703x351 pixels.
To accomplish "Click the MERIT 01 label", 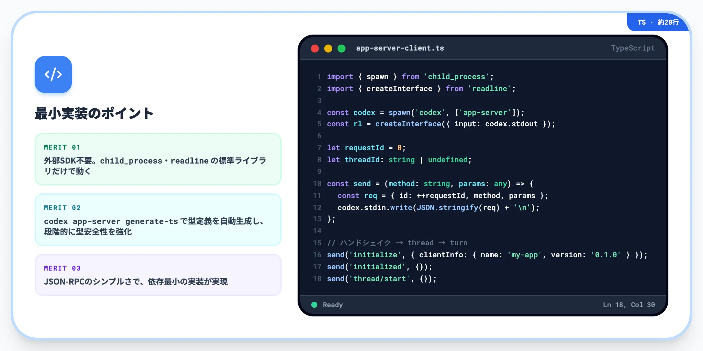I will 62,147.
